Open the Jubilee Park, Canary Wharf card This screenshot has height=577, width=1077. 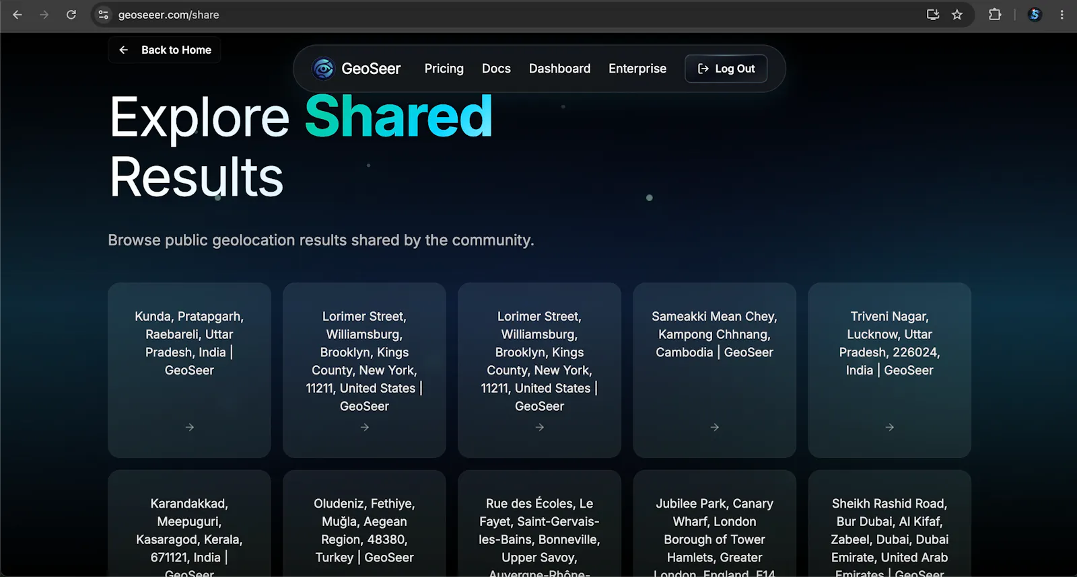point(715,524)
